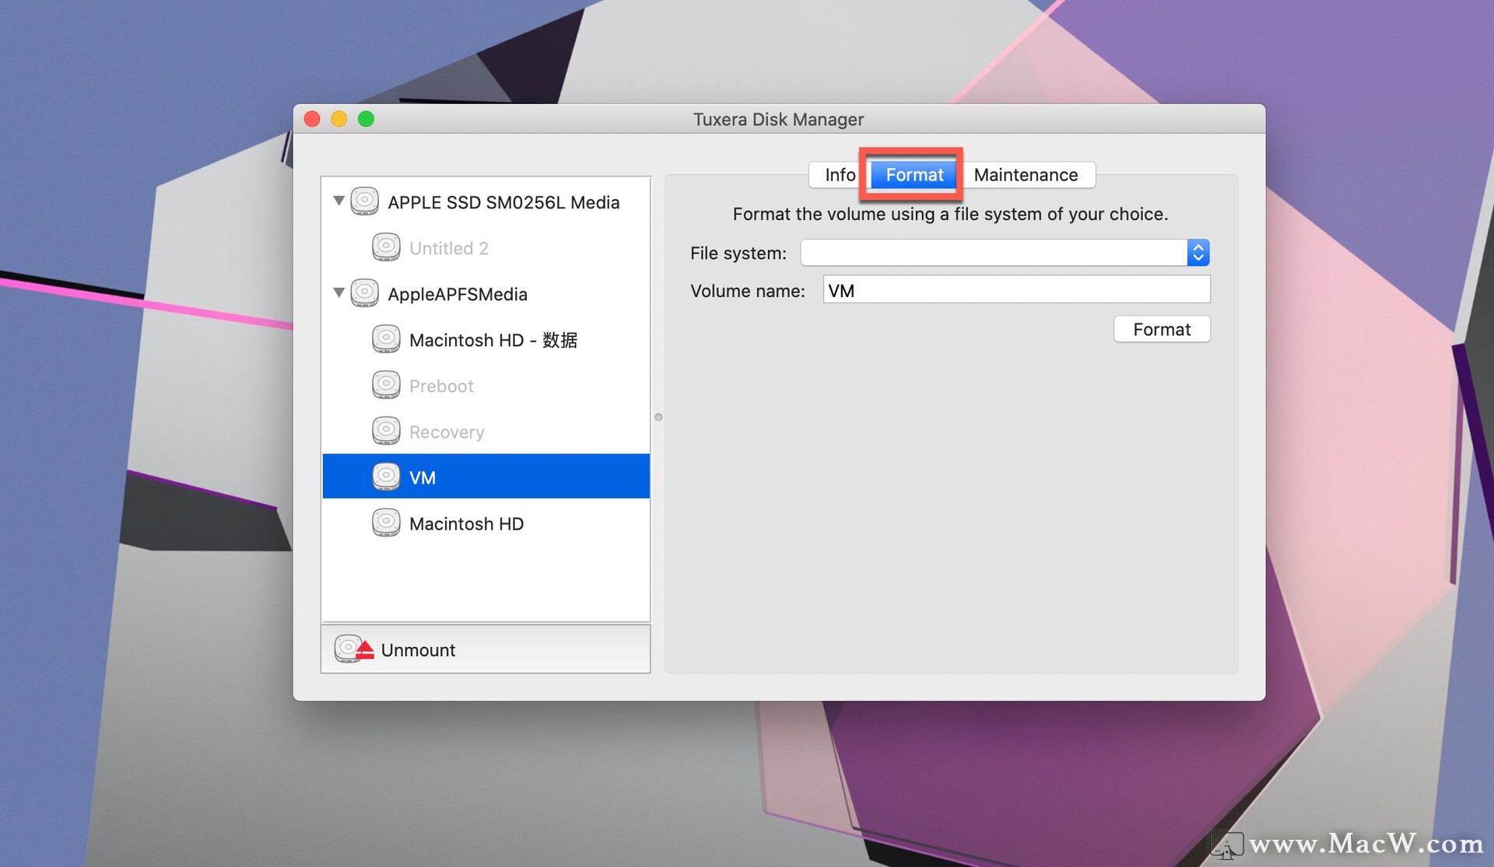Click the Untitled 2 volume icon
Screen dimensions: 1494x867
pos(386,247)
